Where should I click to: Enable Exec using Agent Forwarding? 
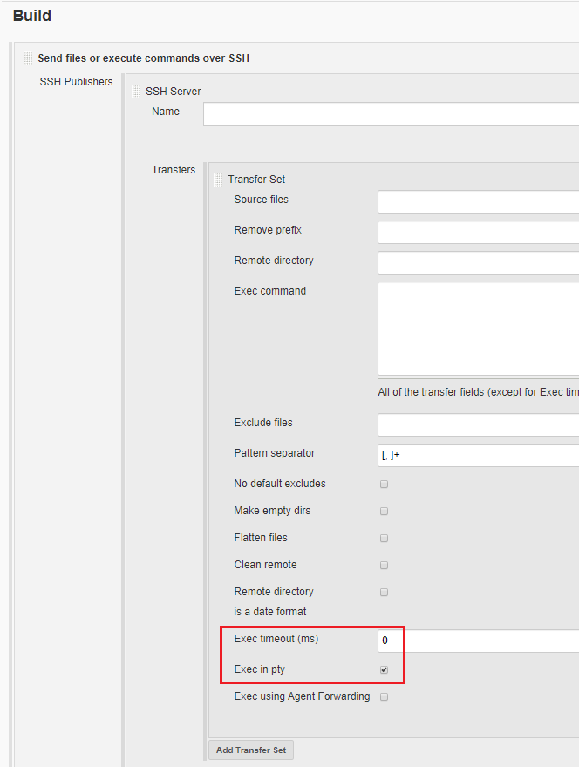point(385,697)
